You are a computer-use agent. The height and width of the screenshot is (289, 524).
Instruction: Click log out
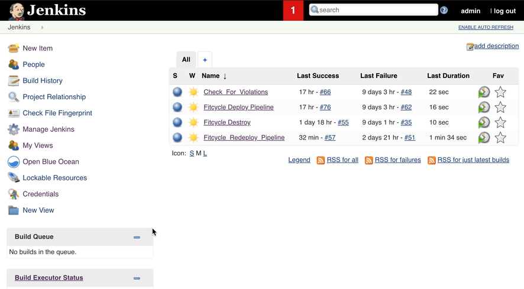[x=504, y=11]
